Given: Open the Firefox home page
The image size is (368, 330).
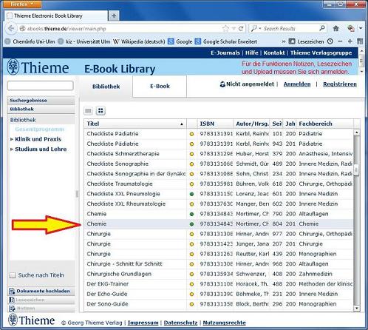Looking at the screenshot, I should [x=336, y=29].
